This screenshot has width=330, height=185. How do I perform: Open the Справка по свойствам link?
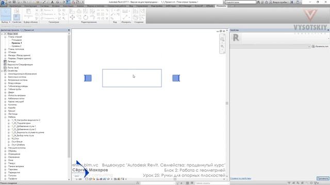pos(241,178)
